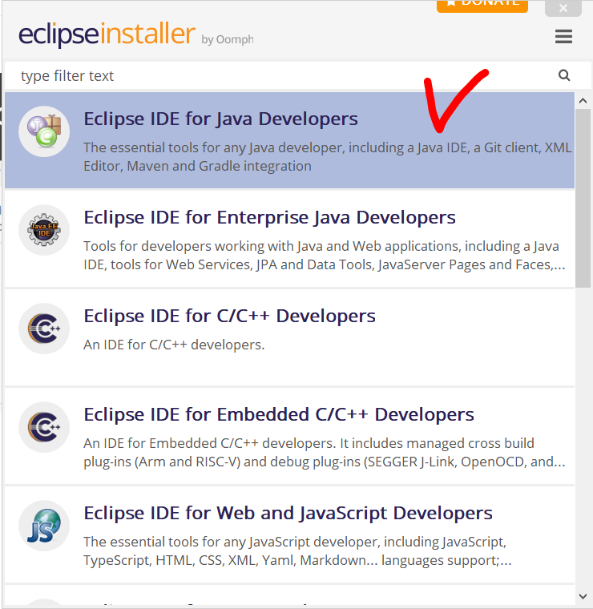The height and width of the screenshot is (609, 593).
Task: Click description mentioning TypeScript, HTML, CSS
Action: coord(297,551)
